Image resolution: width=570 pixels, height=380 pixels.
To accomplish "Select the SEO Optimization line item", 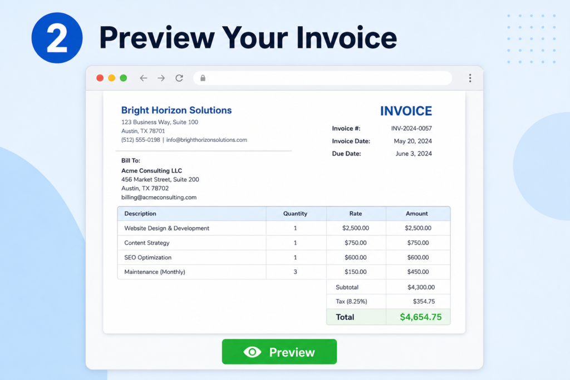I will tap(284, 257).
